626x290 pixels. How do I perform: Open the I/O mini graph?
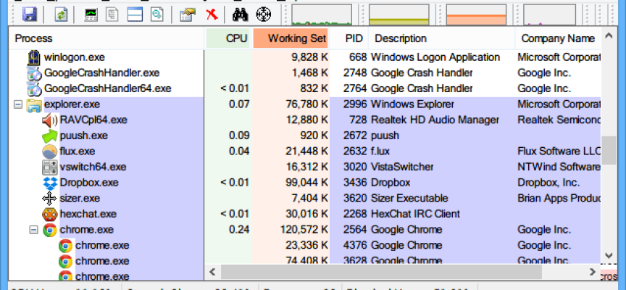549,14
